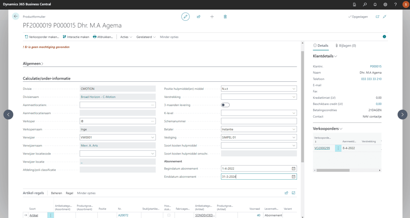
Task: Open the Gerelateerd menu
Action: [146, 37]
